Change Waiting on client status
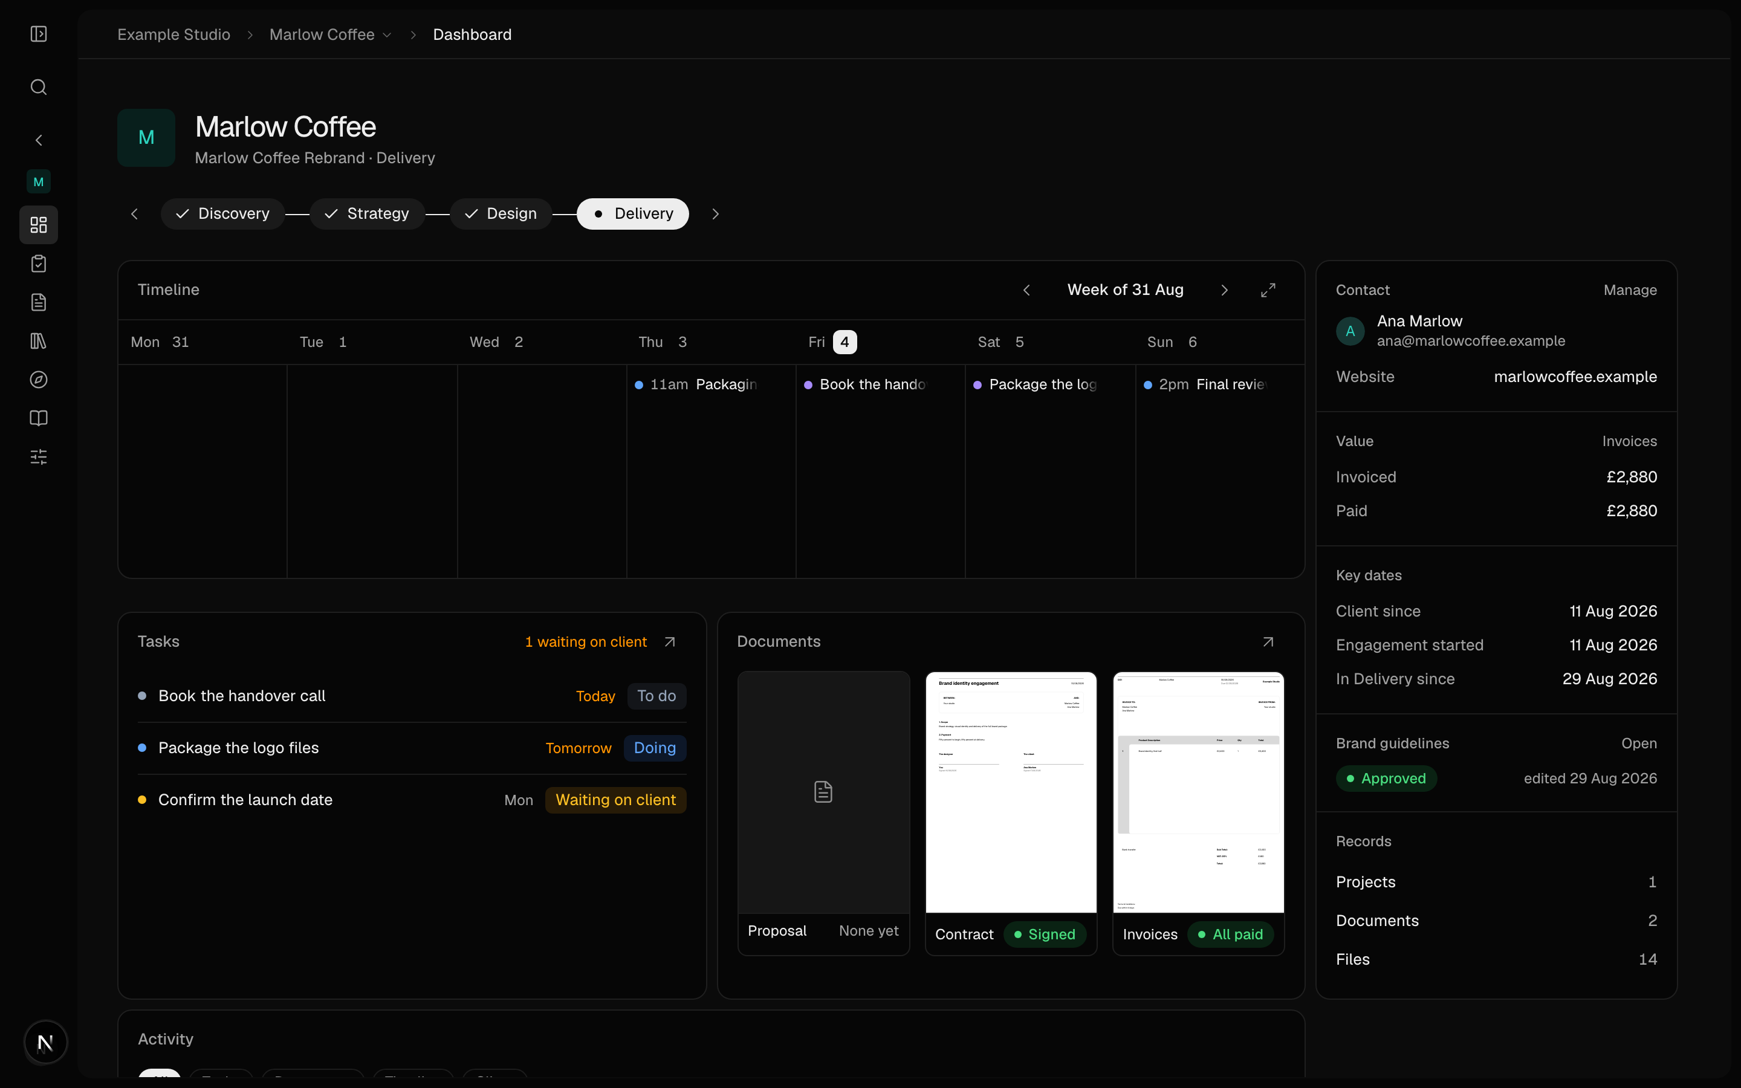This screenshot has height=1088, width=1741. [x=616, y=800]
